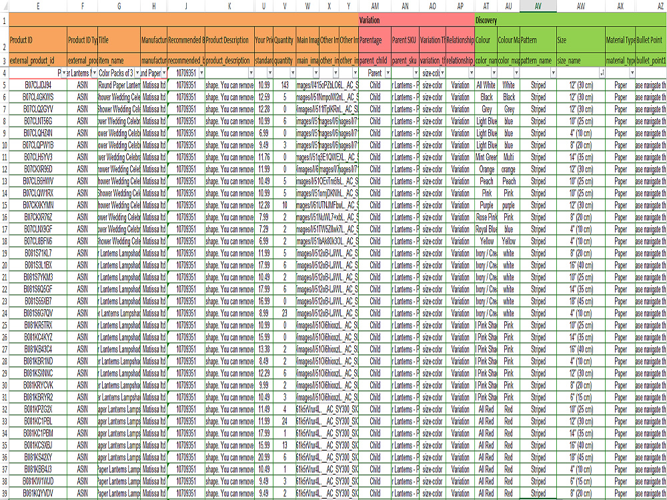Select row header 1

[4, 20]
